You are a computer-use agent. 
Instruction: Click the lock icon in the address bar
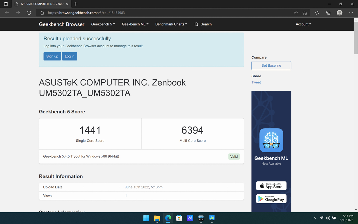[x=42, y=13]
